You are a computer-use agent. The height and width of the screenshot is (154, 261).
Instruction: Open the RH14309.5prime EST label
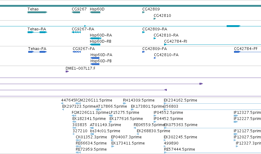pos(139,100)
